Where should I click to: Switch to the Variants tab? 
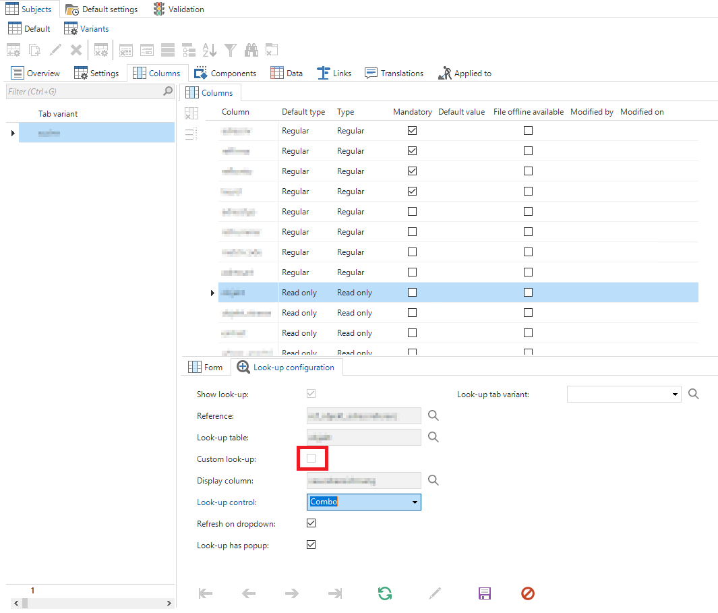tap(86, 29)
